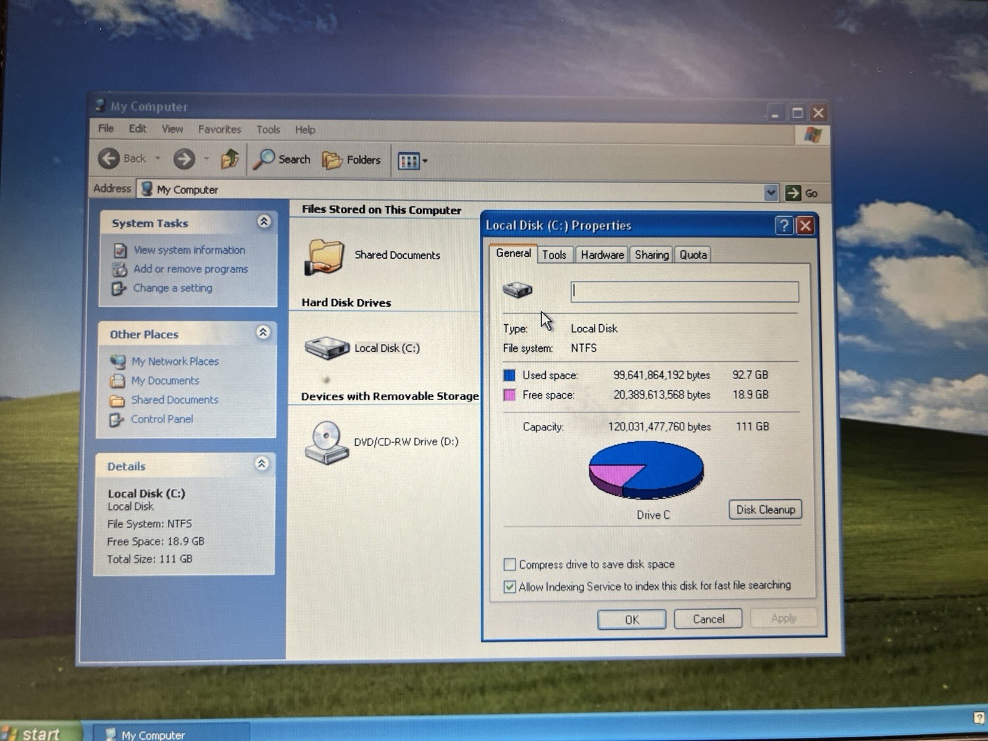Open Views dropdown arrow

425,161
